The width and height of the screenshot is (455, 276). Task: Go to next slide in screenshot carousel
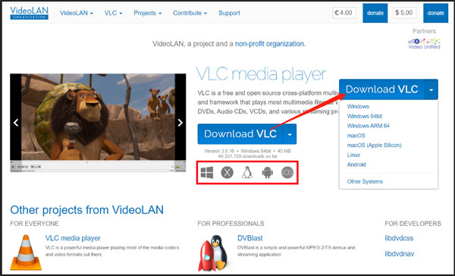click(180, 123)
